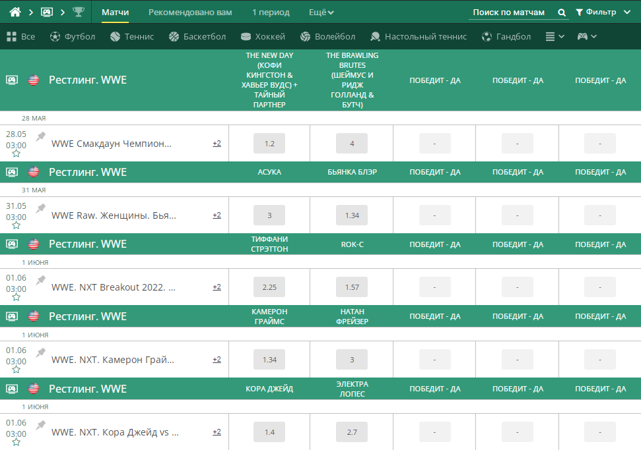Go to the home page icon

[x=15, y=13]
